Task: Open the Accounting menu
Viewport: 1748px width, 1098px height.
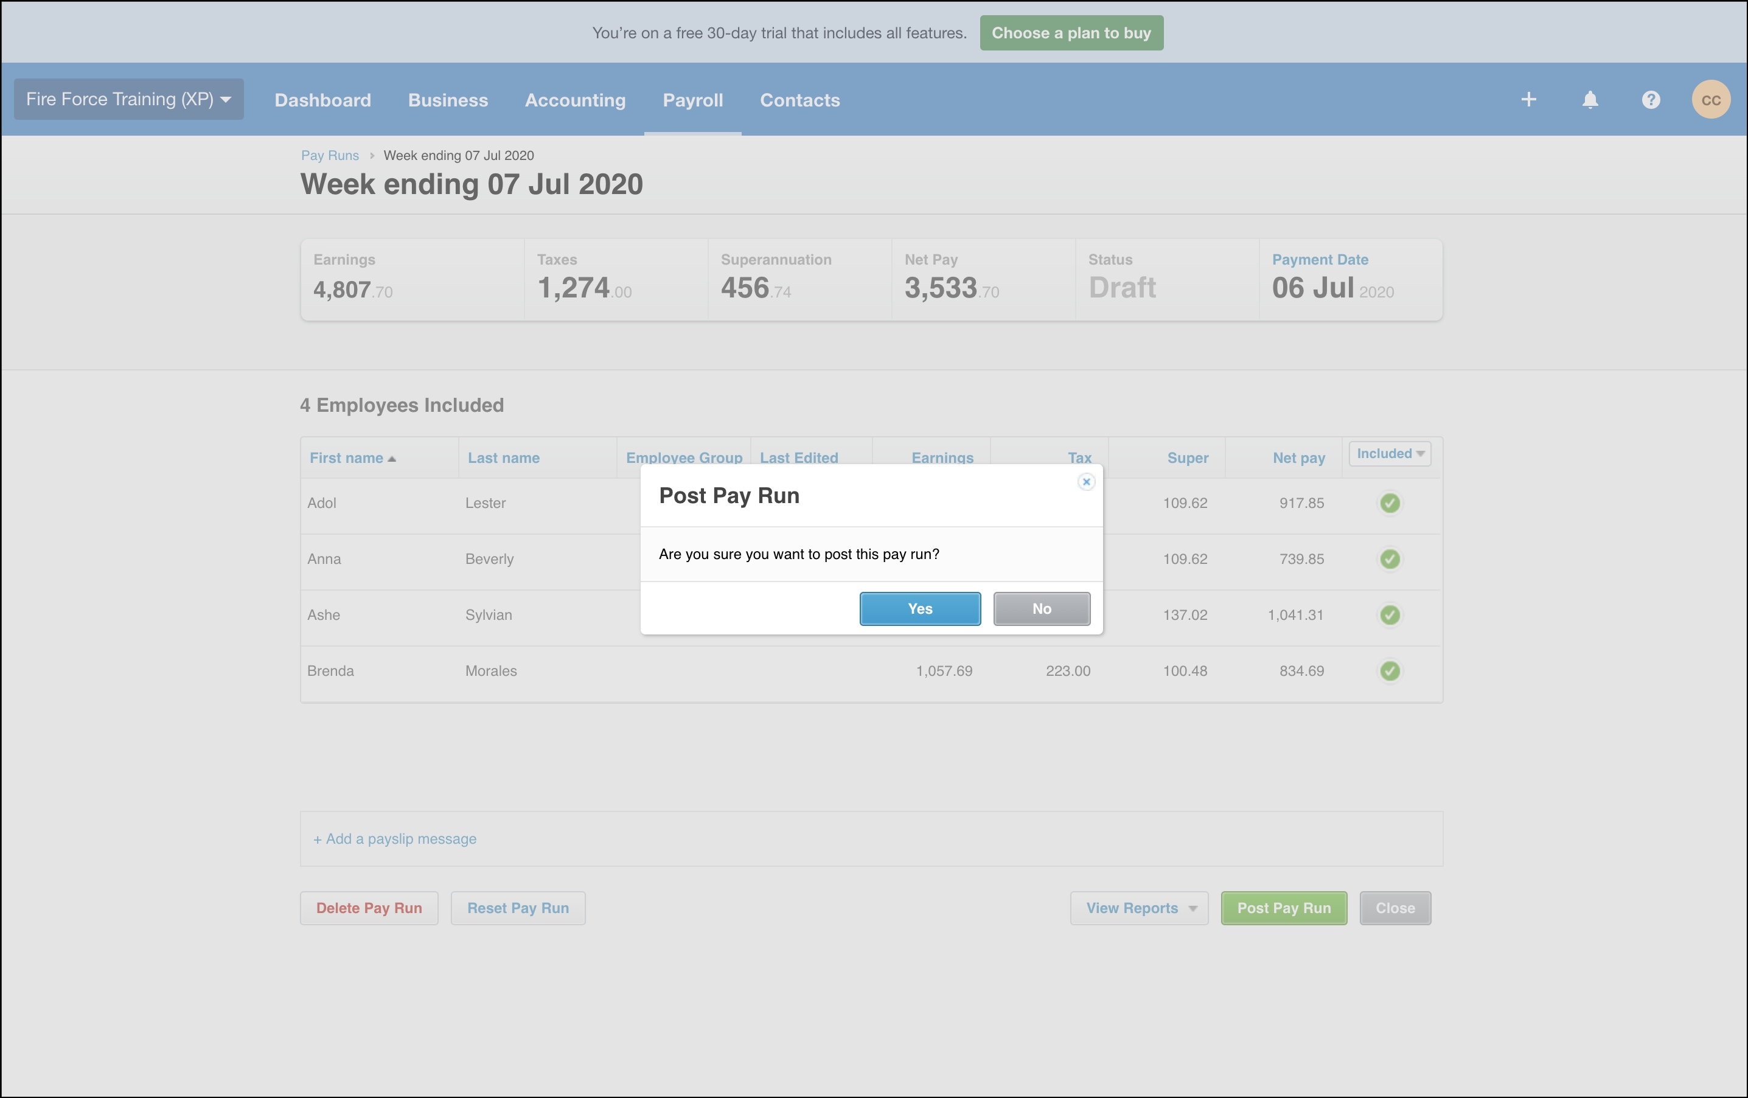Action: (x=575, y=100)
